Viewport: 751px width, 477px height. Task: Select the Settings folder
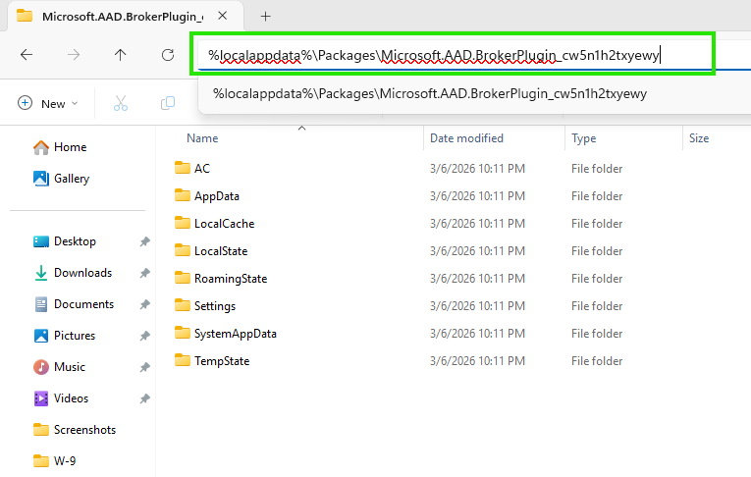215,306
